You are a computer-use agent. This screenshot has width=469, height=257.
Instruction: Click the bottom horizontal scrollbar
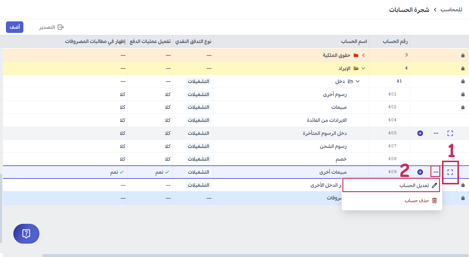tap(255, 255)
